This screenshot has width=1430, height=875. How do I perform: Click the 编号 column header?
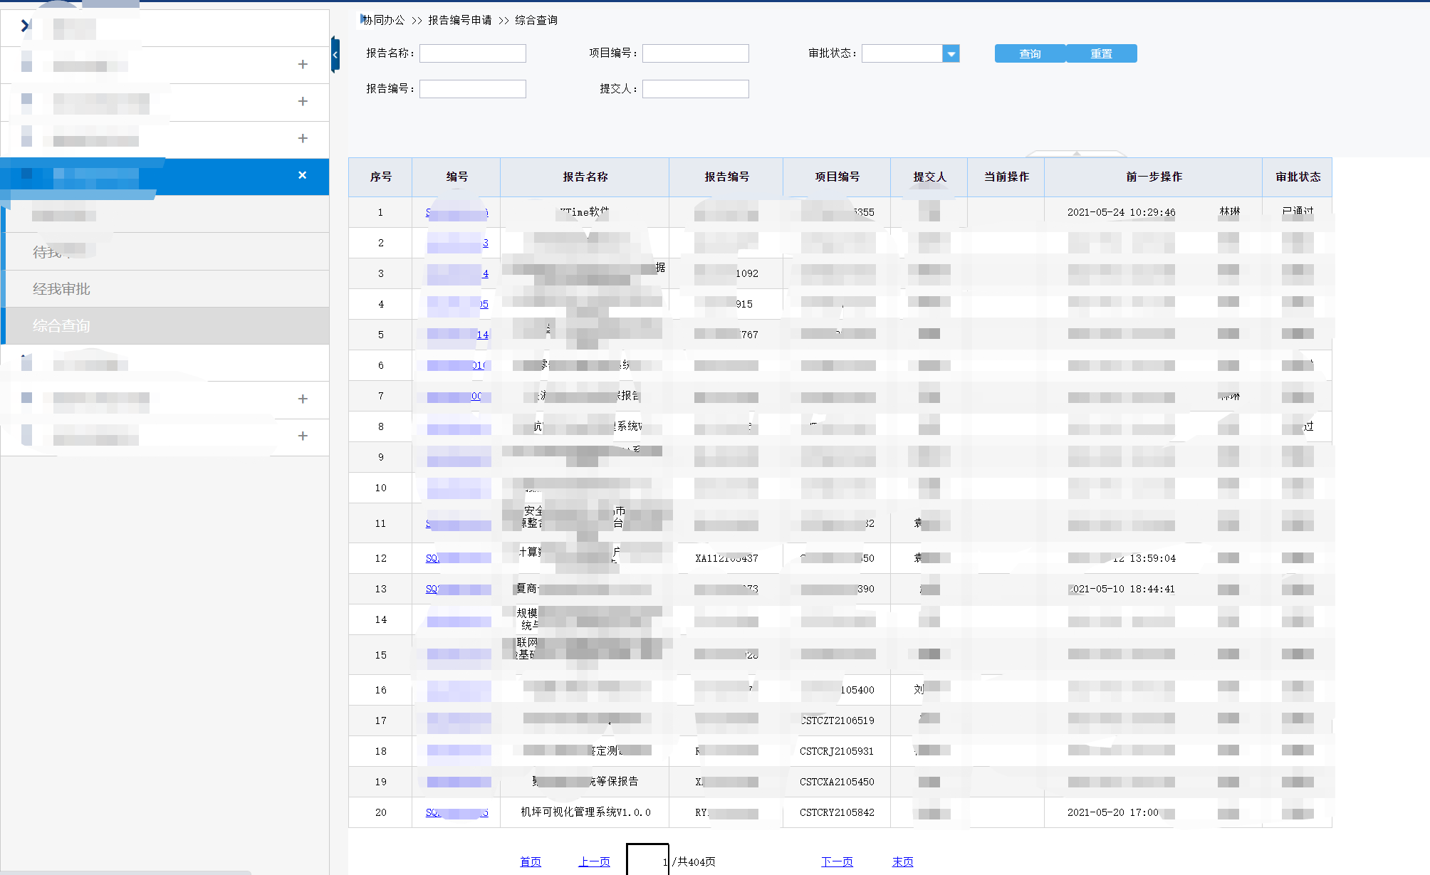tap(456, 177)
